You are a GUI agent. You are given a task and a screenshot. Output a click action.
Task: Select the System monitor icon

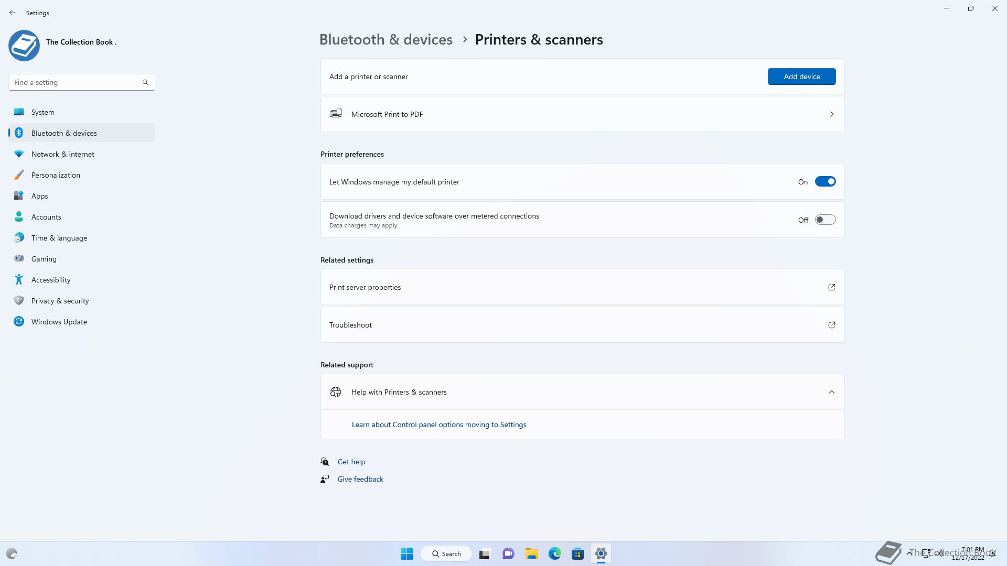19,112
